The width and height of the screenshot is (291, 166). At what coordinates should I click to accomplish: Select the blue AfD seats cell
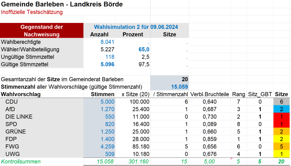pyautogui.click(x=282, y=109)
